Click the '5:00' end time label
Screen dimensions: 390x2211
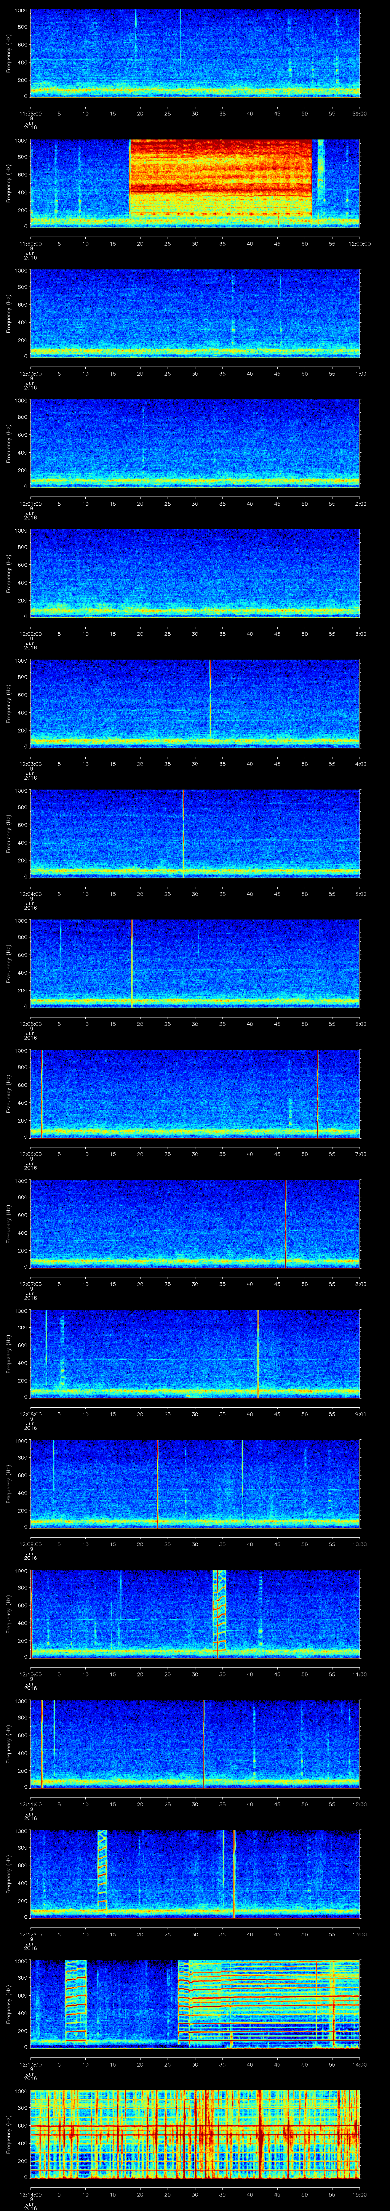point(360,894)
